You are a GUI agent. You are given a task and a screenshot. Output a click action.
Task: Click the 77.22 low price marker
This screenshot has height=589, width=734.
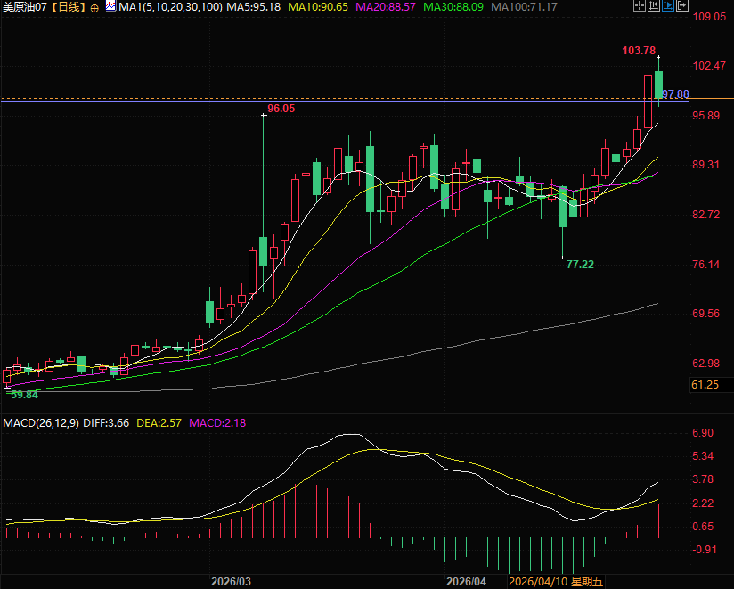(x=581, y=265)
